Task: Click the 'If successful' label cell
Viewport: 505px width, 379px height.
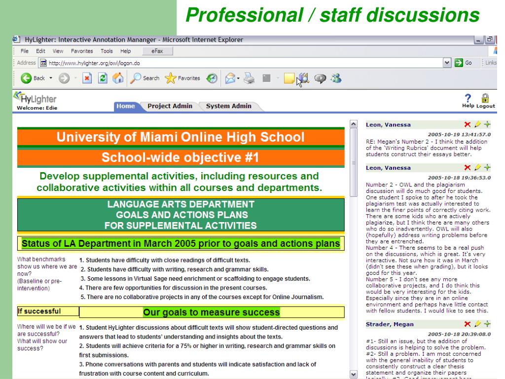Action: tap(48, 311)
